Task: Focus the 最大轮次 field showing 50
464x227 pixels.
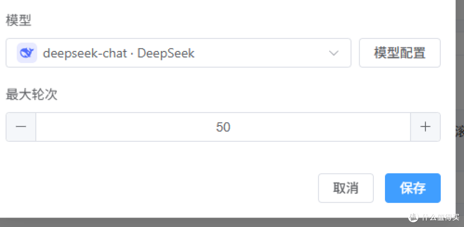Action: click(223, 127)
